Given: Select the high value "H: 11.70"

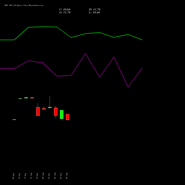Looking at the screenshot, I should tap(95, 10).
